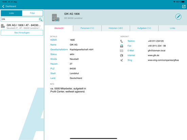
Task: Tap the pencil edit icon for GfK AG
Action: pos(178,17)
